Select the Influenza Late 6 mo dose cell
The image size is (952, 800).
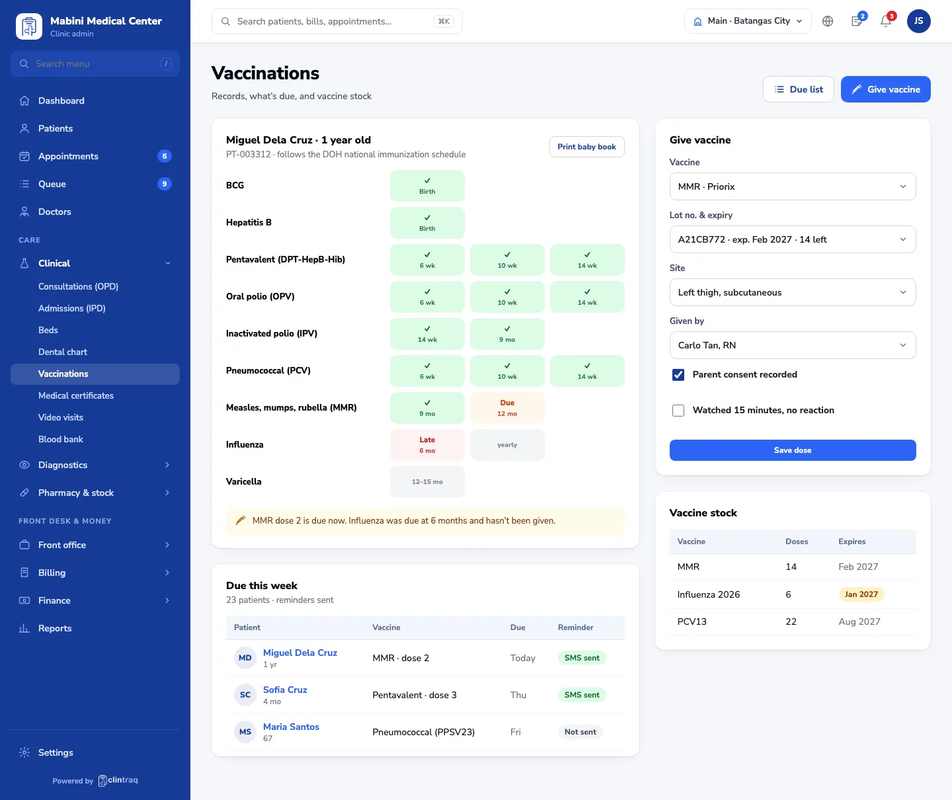(x=427, y=445)
